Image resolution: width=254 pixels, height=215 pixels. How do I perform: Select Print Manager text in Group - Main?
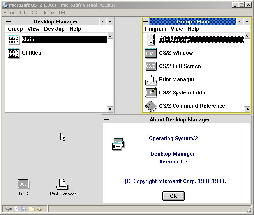click(x=177, y=80)
